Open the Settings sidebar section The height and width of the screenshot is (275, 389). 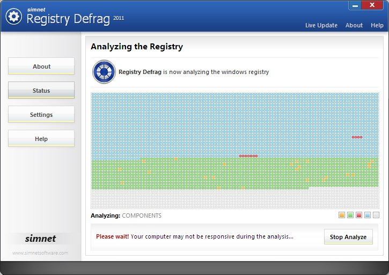tap(41, 115)
